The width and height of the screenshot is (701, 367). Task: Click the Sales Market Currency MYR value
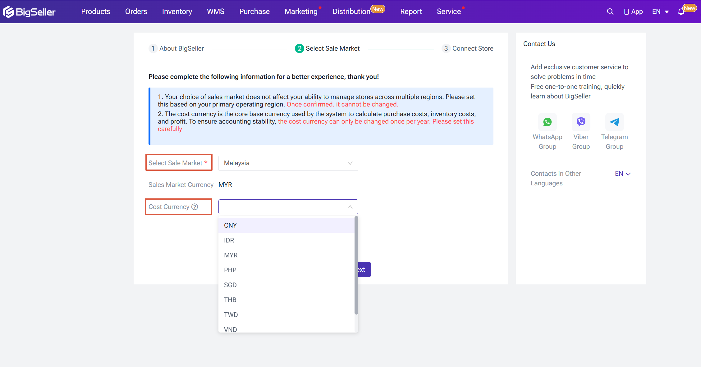225,185
